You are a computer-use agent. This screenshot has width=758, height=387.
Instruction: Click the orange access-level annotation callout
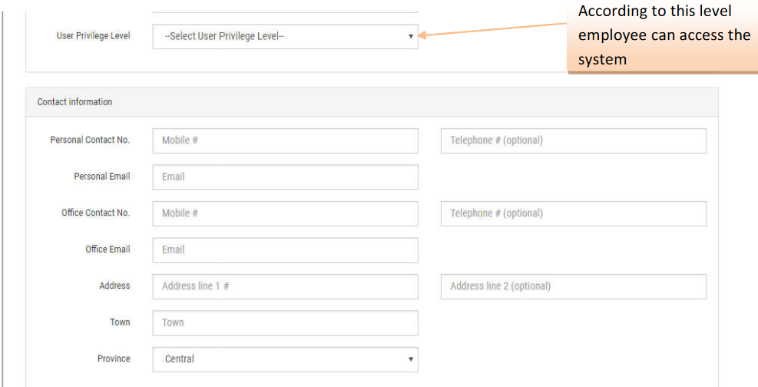[x=664, y=35]
